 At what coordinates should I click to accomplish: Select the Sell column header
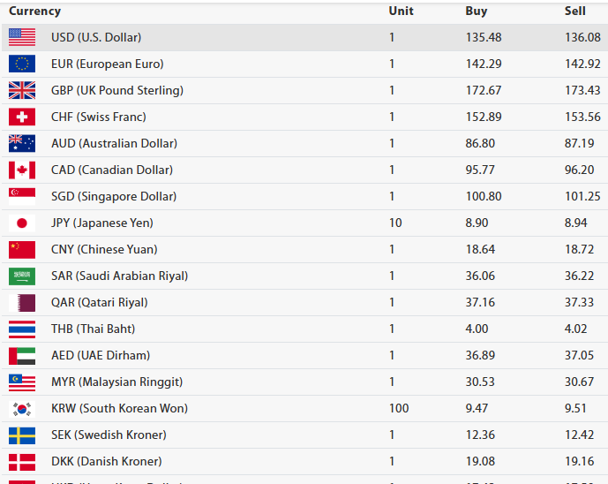point(574,11)
